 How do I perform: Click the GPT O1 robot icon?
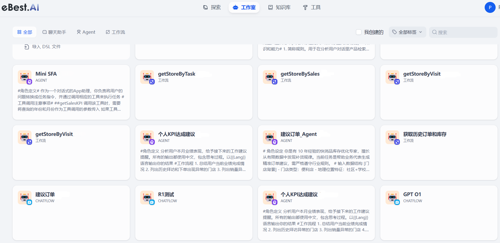tap(392, 198)
